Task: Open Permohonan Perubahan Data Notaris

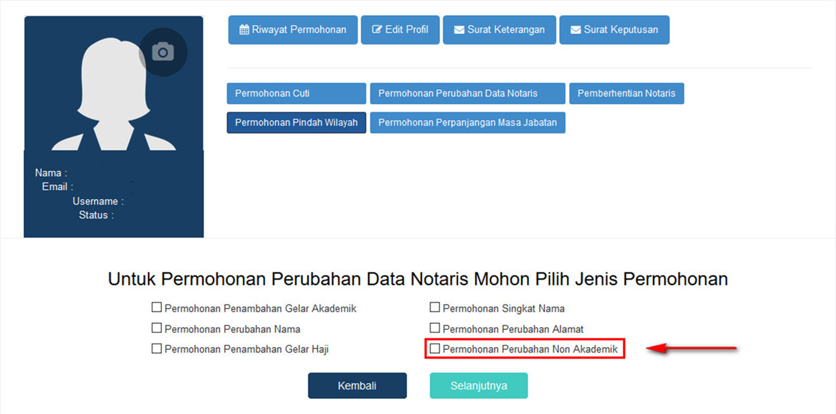Action: tap(467, 93)
